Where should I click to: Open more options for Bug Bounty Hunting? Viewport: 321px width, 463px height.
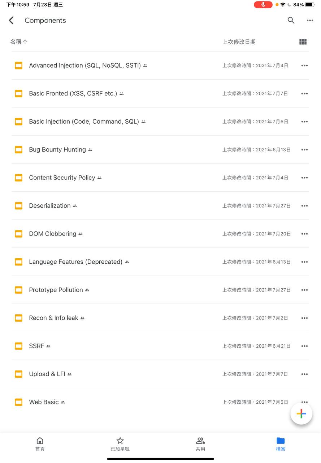[304, 150]
